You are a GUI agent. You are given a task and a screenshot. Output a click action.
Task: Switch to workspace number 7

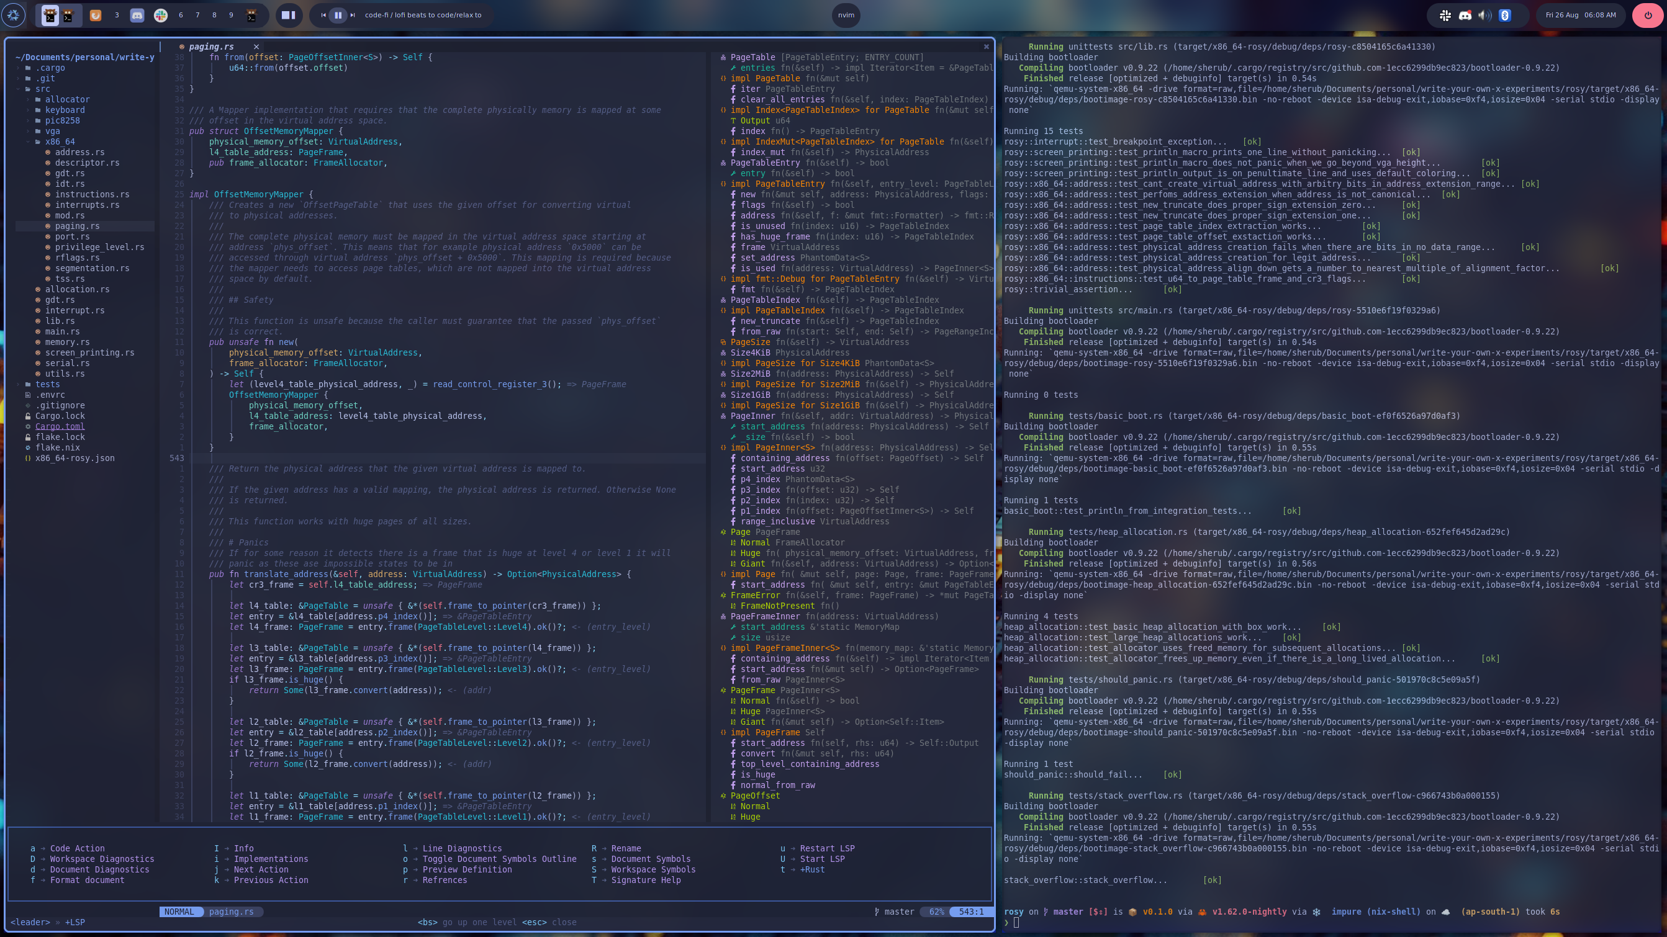tap(197, 15)
